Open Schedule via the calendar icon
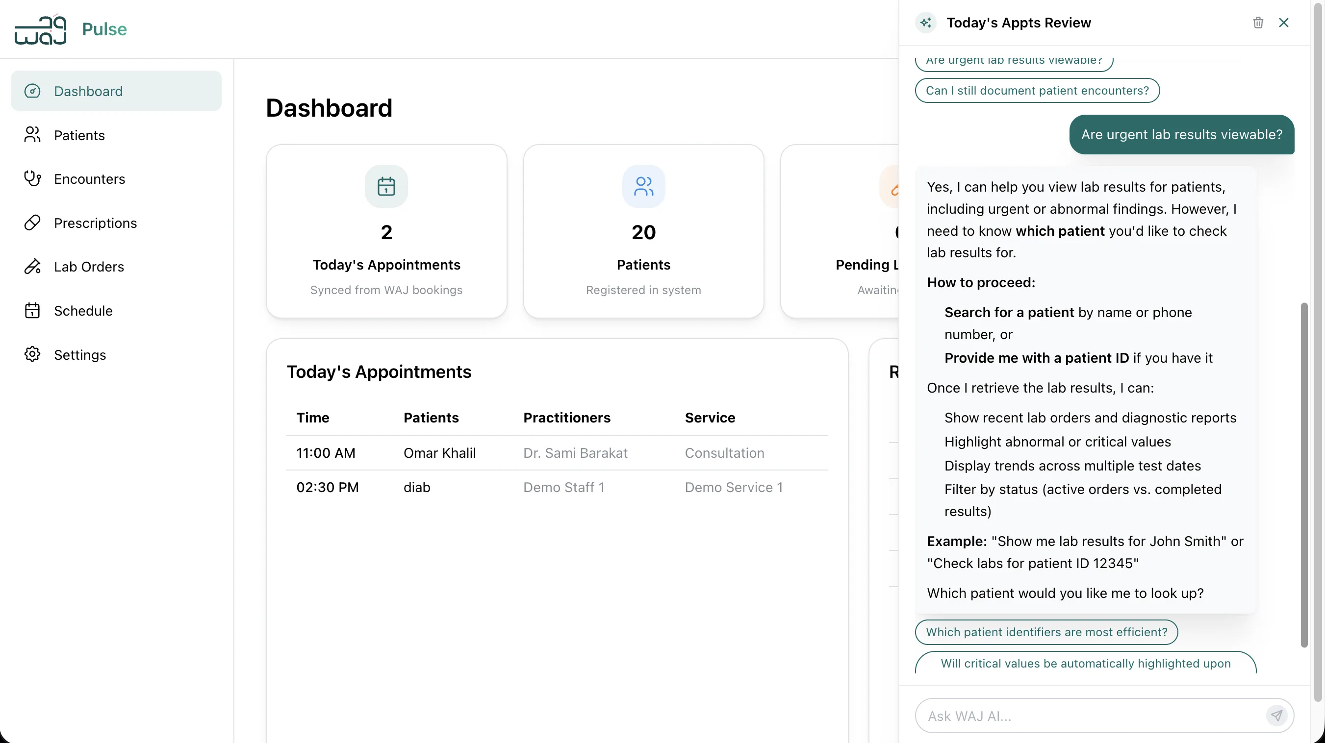This screenshot has width=1325, height=743. click(32, 310)
